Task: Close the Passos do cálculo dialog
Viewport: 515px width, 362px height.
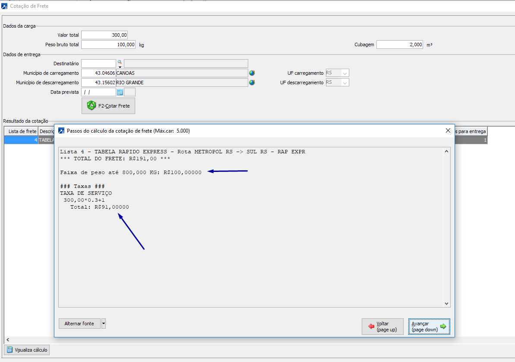Action: coord(447,130)
